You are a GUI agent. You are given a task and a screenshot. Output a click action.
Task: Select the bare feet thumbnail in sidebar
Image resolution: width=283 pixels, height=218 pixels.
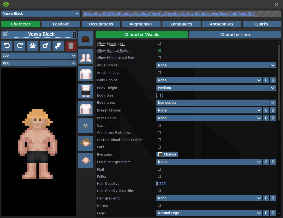pos(85,56)
